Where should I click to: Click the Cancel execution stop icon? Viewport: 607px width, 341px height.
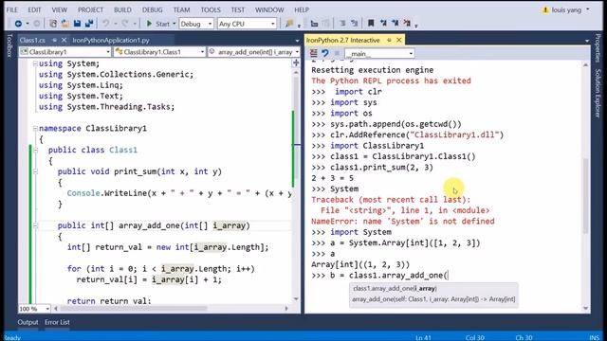coord(337,53)
